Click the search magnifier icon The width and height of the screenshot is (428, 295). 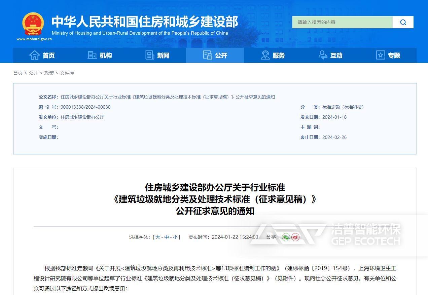403,22
